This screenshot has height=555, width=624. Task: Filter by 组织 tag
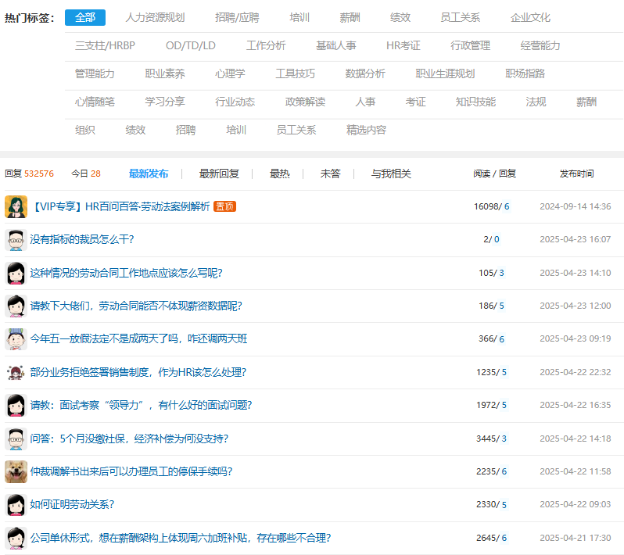(x=85, y=130)
